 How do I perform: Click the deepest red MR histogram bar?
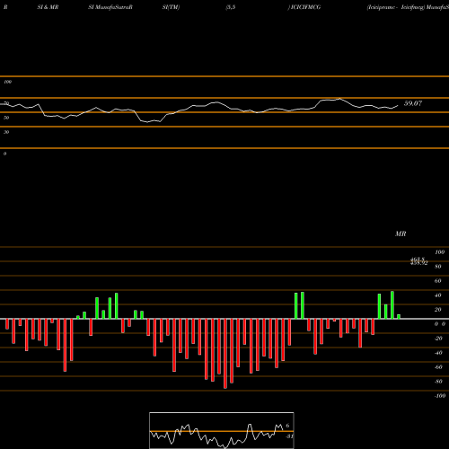point(225,354)
